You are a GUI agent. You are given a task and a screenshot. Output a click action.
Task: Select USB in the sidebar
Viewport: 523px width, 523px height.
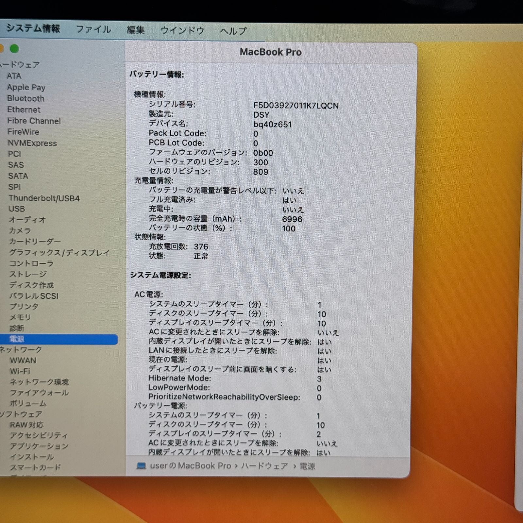pyautogui.click(x=17, y=209)
